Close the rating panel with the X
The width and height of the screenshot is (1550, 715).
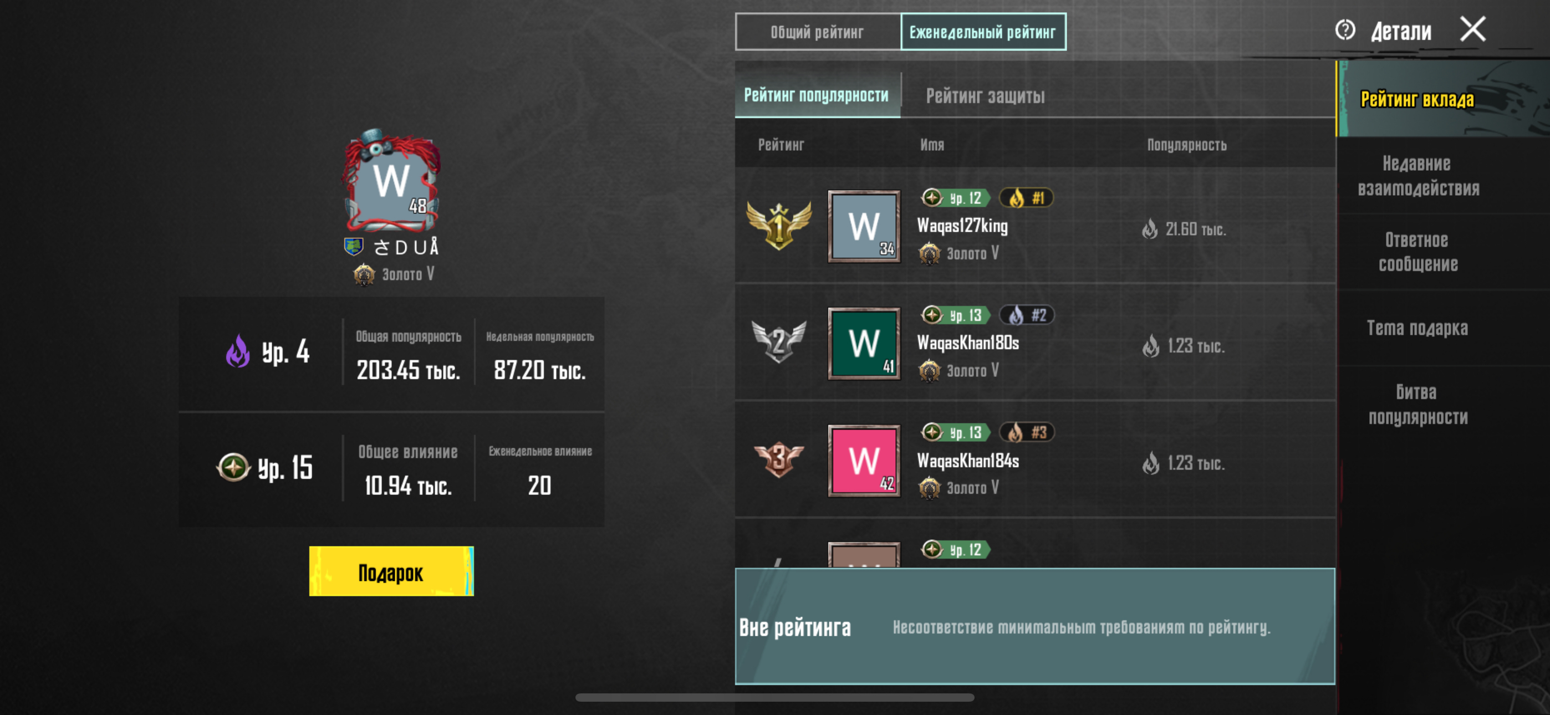tap(1472, 29)
